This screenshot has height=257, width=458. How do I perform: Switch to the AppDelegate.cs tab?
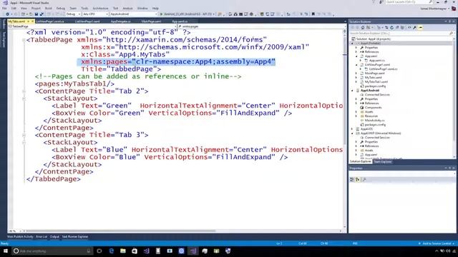click(x=121, y=21)
